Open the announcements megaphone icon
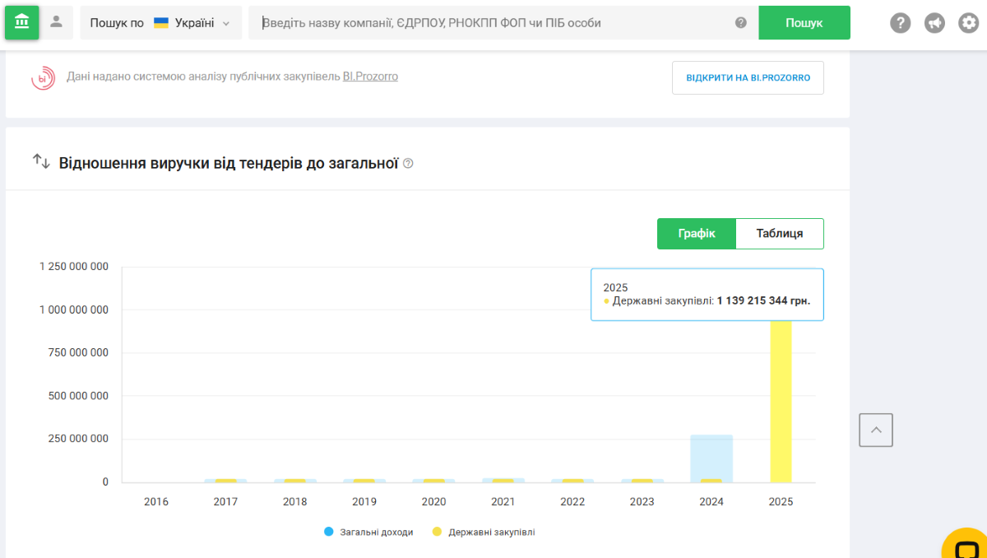The height and width of the screenshot is (558, 987). [x=934, y=23]
